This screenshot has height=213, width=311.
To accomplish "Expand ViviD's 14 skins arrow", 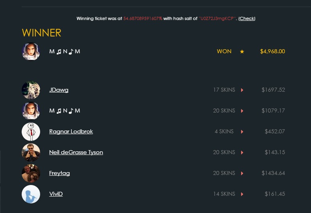I will point(242,194).
